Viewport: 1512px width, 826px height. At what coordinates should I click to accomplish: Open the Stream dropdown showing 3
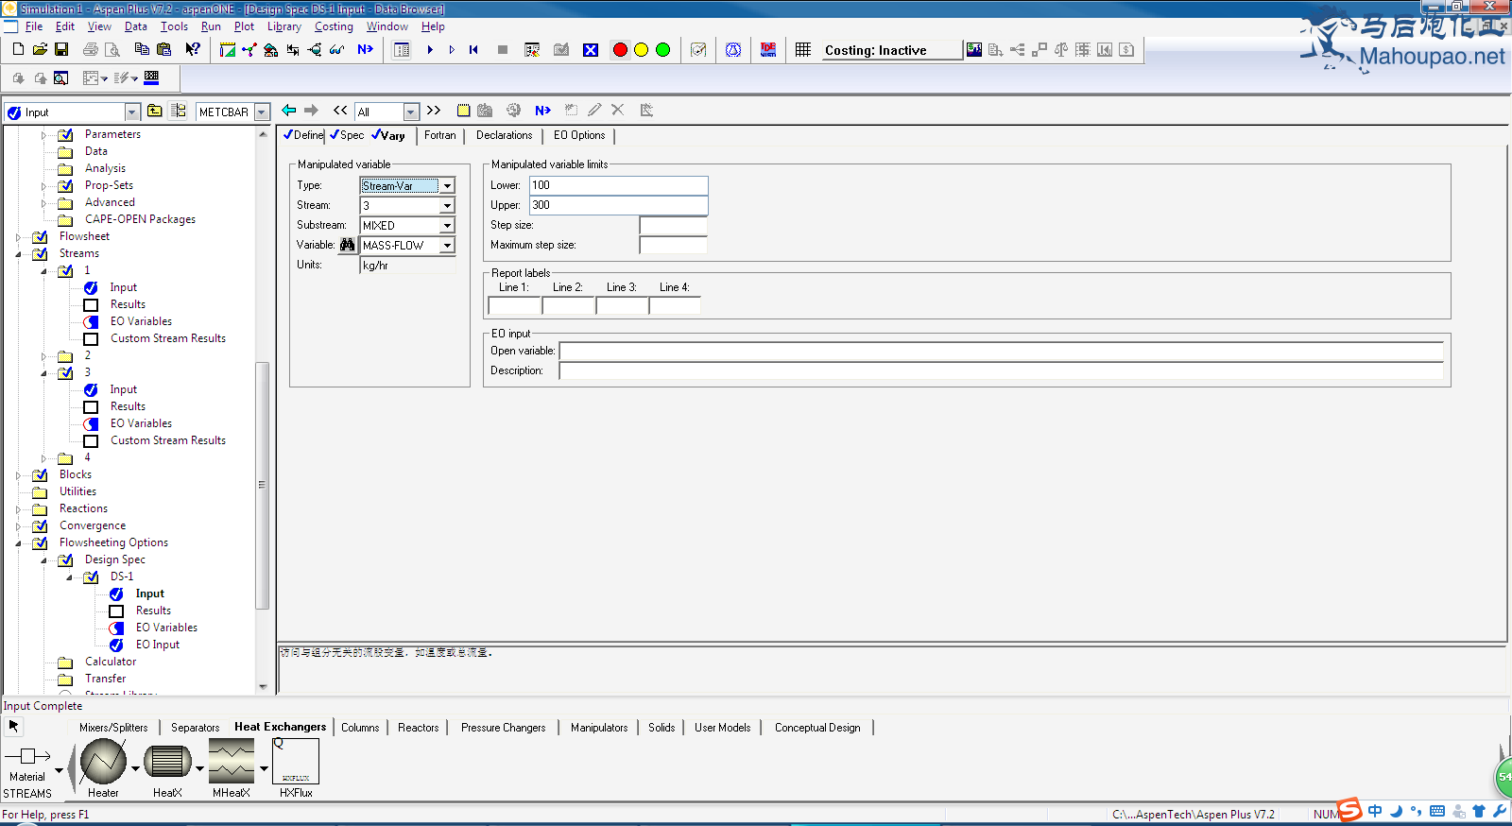(x=448, y=206)
